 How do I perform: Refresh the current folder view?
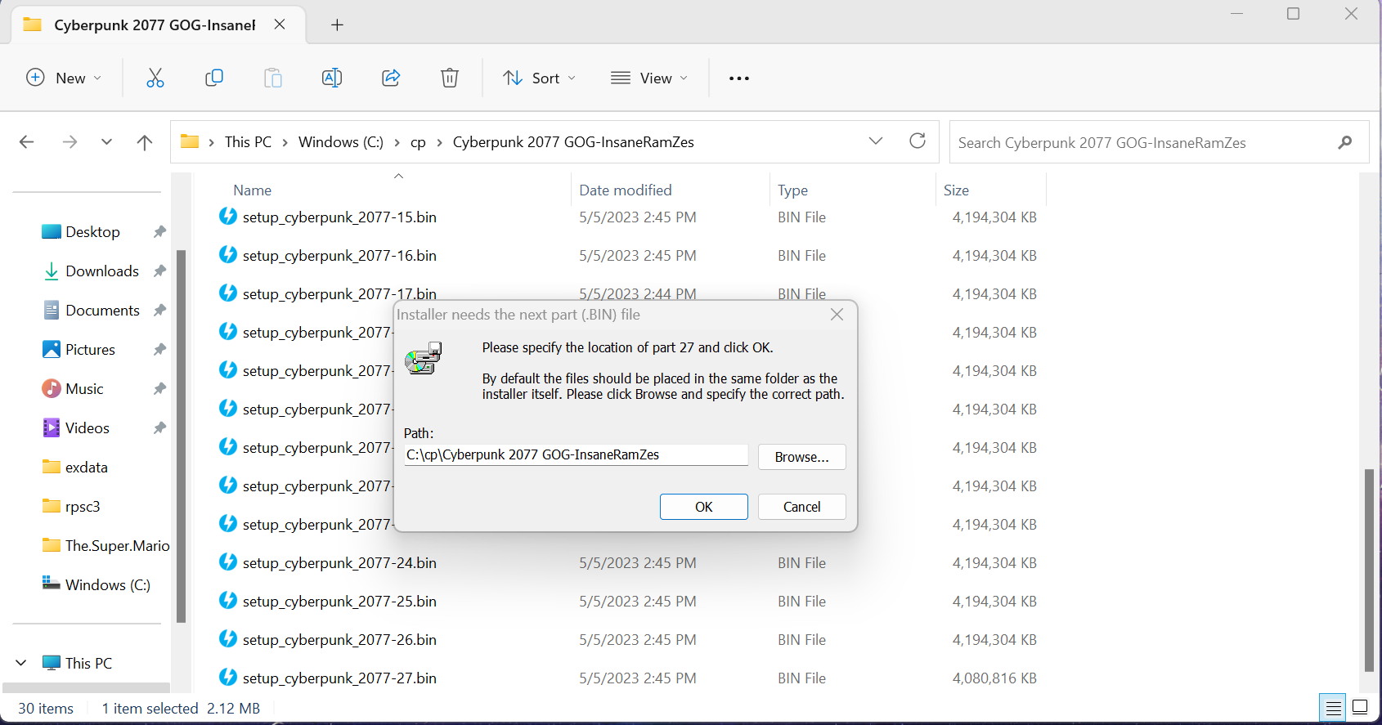918,141
